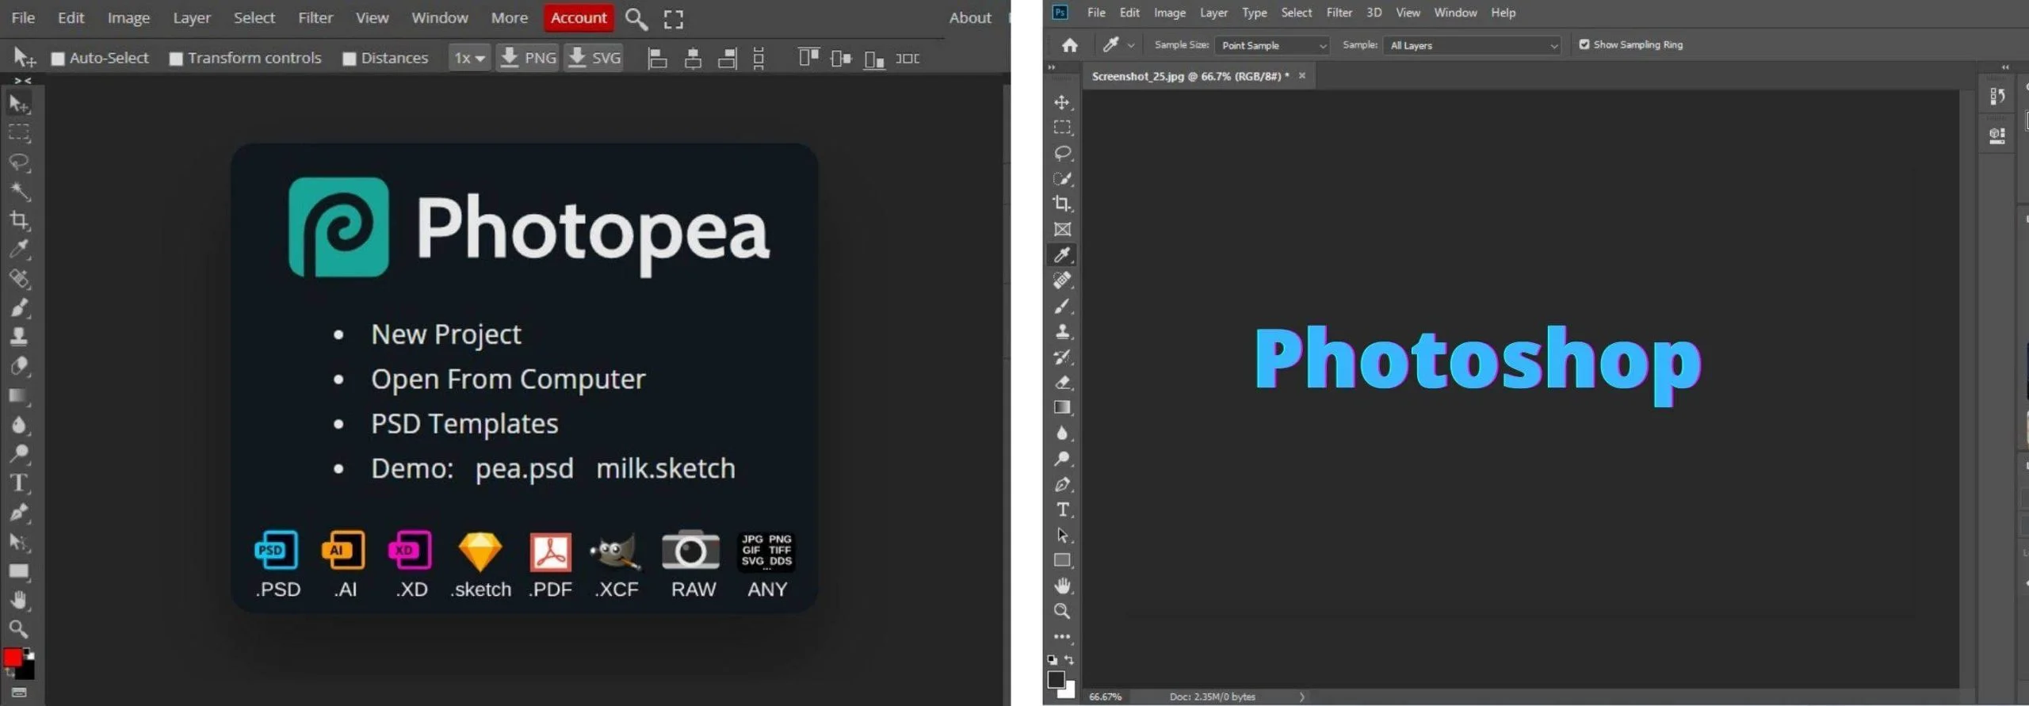Expand Photoshop's toolbar with double-arrow toggle

click(1052, 67)
